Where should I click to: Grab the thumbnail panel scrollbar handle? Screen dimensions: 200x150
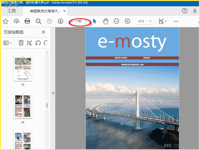(47, 105)
